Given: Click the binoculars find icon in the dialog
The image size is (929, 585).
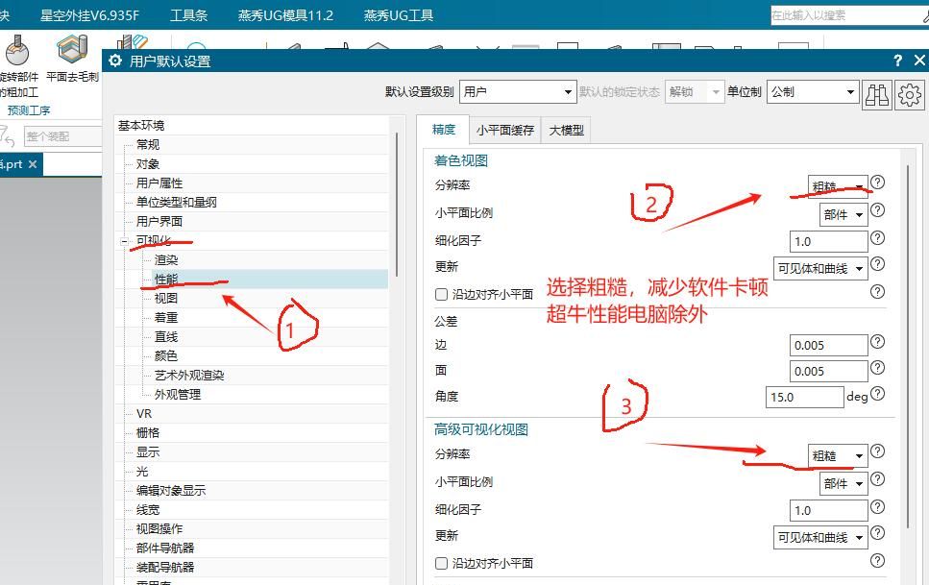Looking at the screenshot, I should [x=875, y=95].
